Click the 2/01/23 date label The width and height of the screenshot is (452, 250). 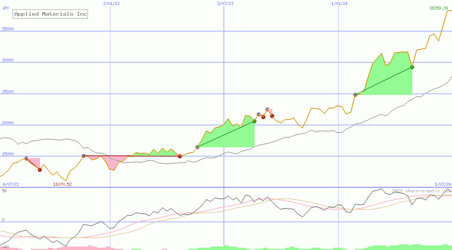[111, 3]
